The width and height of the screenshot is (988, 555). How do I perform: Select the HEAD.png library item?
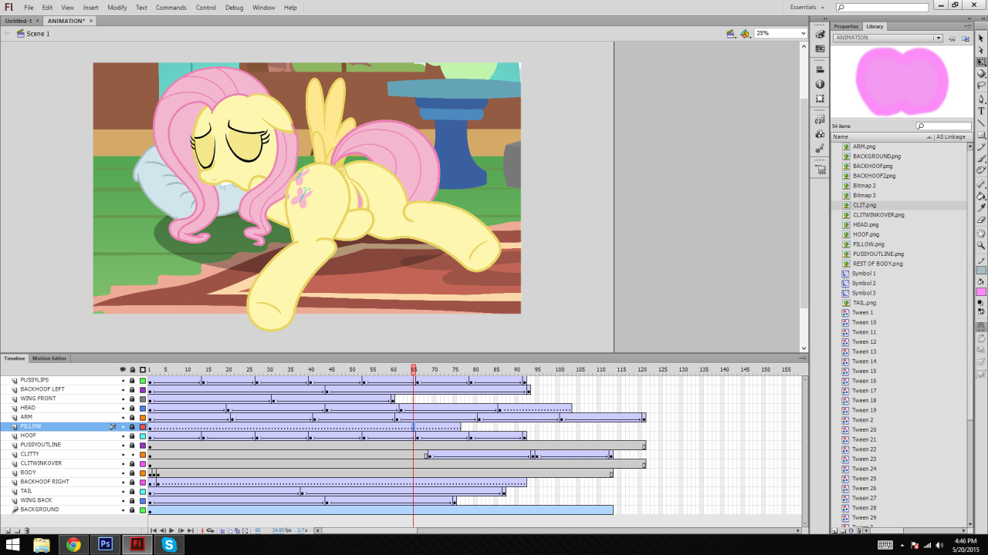pyautogui.click(x=865, y=224)
